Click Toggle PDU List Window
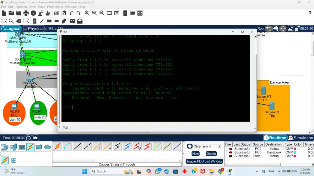The image size is (314, 176). point(204,161)
